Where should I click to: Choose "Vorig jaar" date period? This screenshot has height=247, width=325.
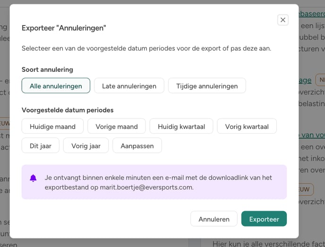[86, 146]
